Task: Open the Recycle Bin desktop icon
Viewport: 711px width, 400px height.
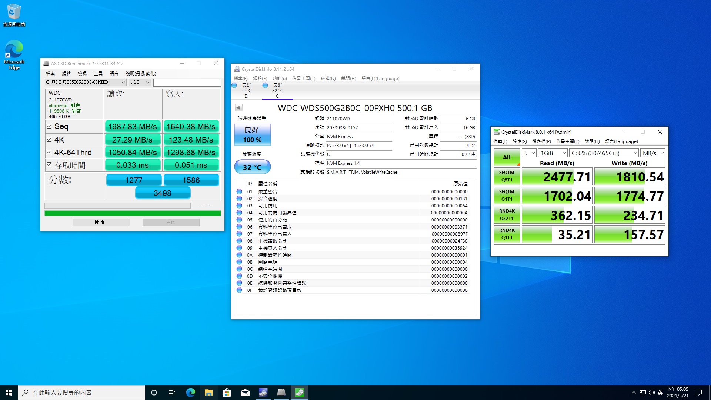Action: click(14, 15)
